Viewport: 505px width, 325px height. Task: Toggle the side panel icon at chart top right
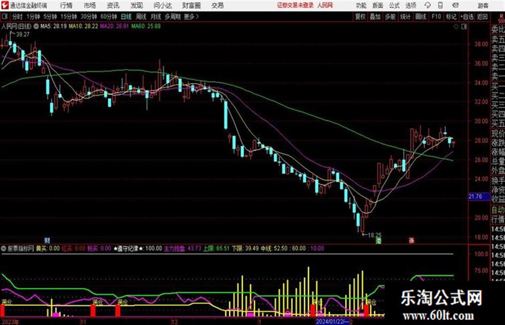click(x=464, y=27)
